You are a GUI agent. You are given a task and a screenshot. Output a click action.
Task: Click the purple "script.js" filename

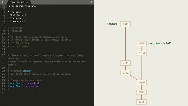(x=32, y=86)
